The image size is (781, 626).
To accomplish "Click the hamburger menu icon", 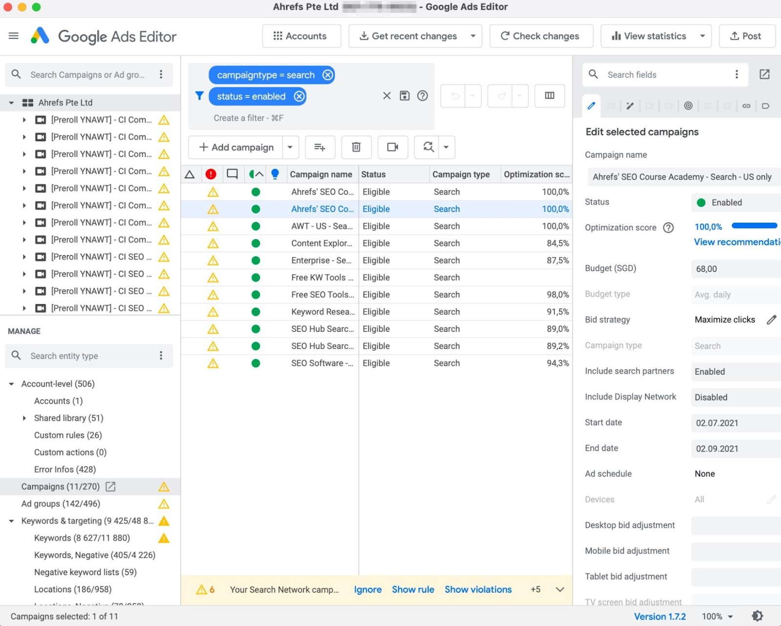I will tap(14, 36).
